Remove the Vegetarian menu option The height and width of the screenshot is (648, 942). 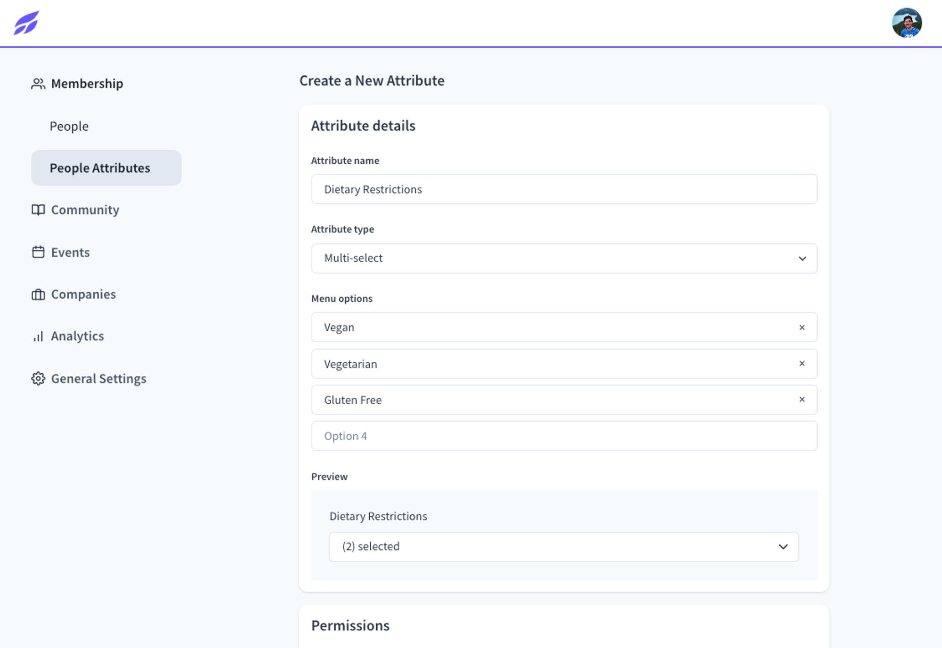click(x=802, y=364)
